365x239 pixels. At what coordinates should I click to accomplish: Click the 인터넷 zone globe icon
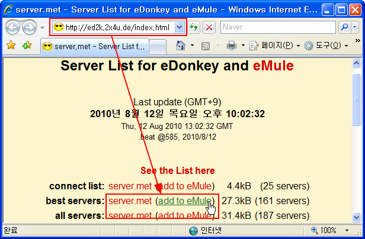point(193,231)
